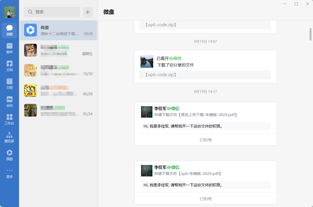Open file 【泽优上传下载-年费版-2024.pdf】
Image resolution: width=313 pixels, height=207 pixels.
pyautogui.click(x=208, y=115)
